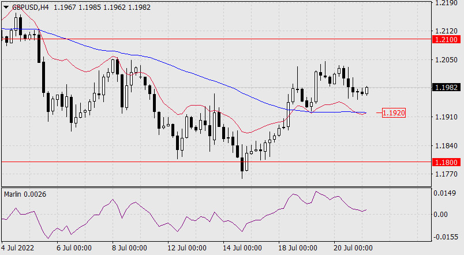The width and height of the screenshot is (464, 255).
Task: Select the GBPUSD,H4 chart title text
Action: point(31,7)
